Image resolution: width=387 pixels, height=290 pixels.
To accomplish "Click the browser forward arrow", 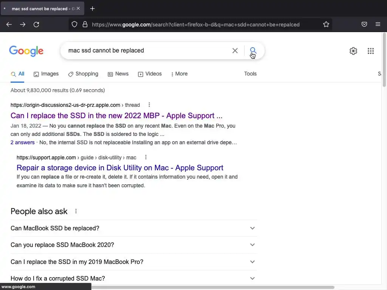I will [x=23, y=25].
